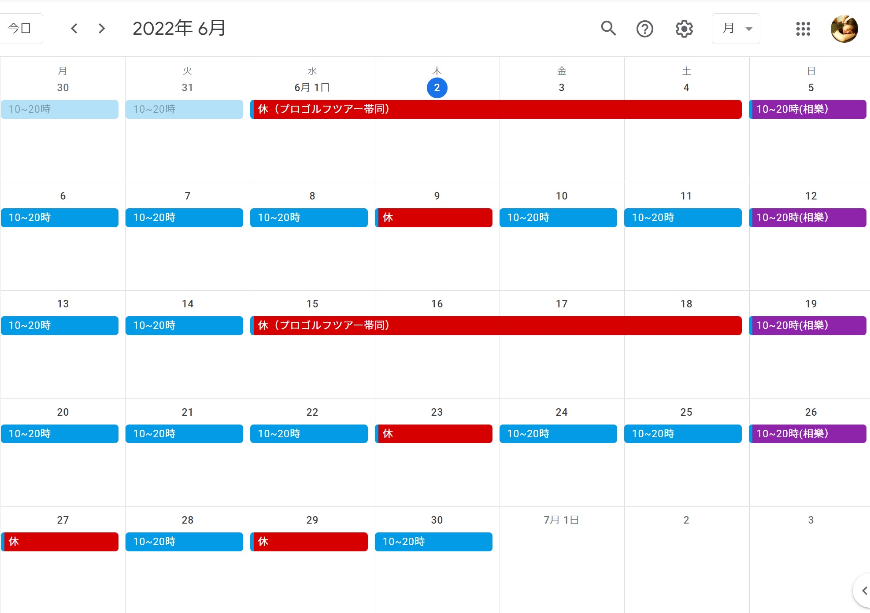Image resolution: width=870 pixels, height=613 pixels.
Task: Open the 10~20時 event on June 25
Action: click(683, 434)
